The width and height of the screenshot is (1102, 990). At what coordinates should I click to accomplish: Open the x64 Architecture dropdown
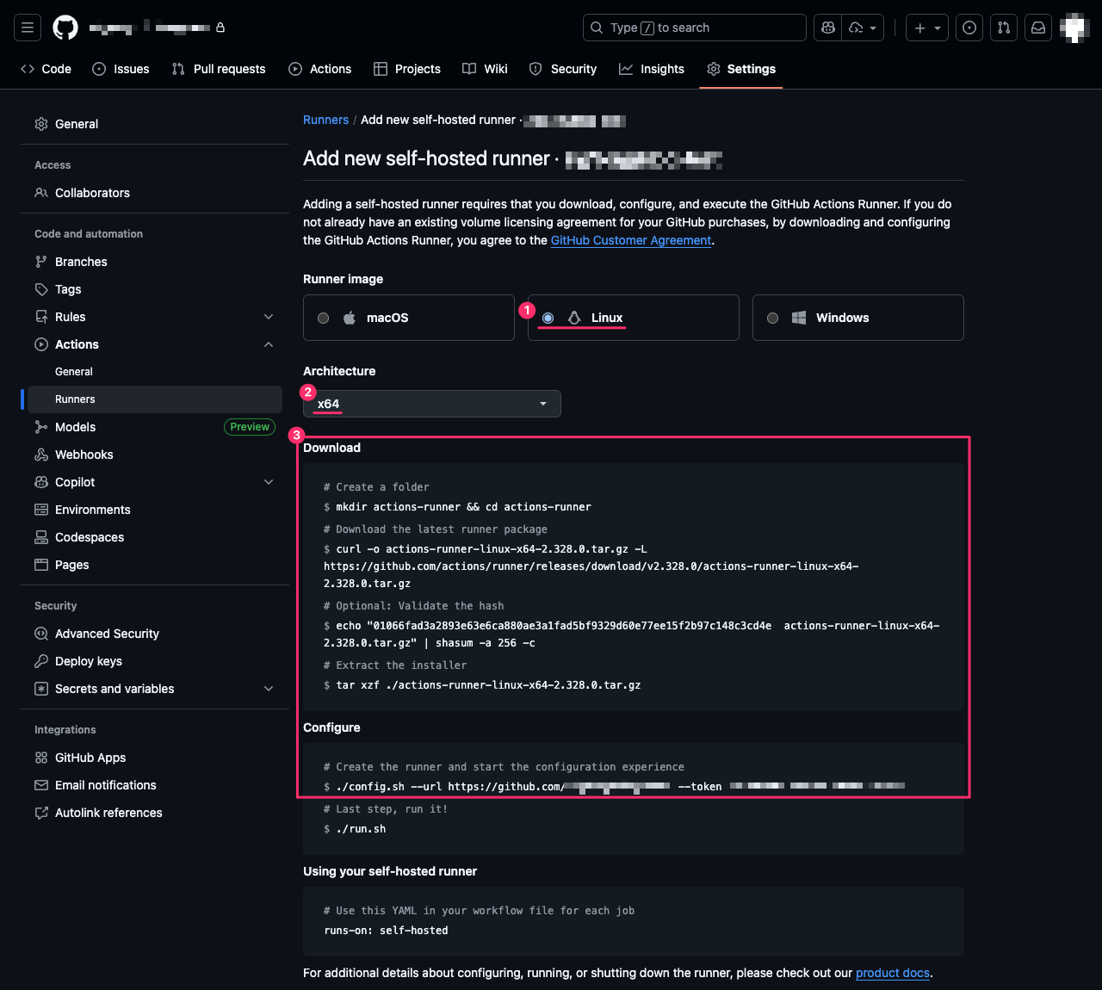432,404
